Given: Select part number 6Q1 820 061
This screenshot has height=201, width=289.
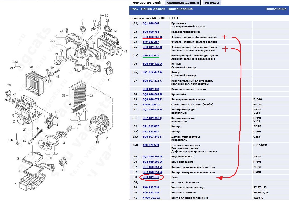Looking at the screenshot, I should click(x=151, y=23).
